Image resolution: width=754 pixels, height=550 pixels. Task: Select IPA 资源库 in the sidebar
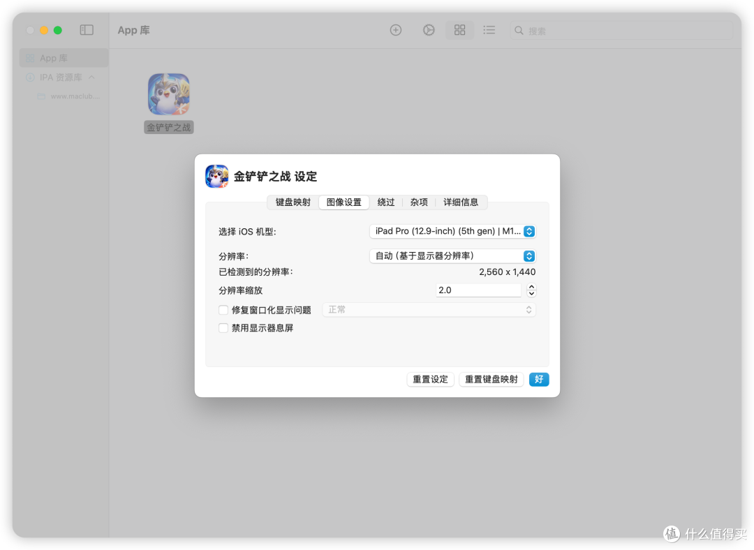click(x=60, y=77)
